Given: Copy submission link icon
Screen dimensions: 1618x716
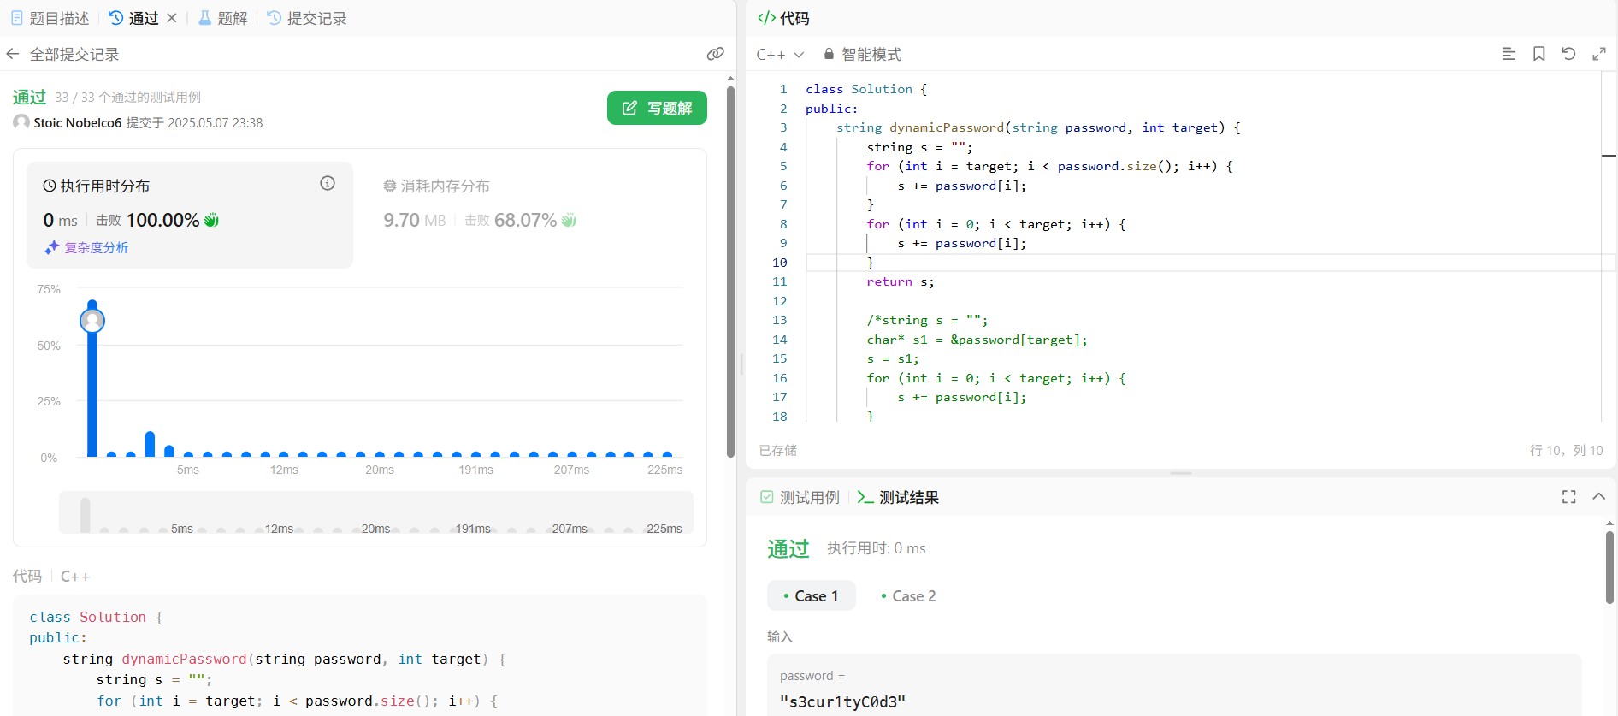Looking at the screenshot, I should (716, 54).
